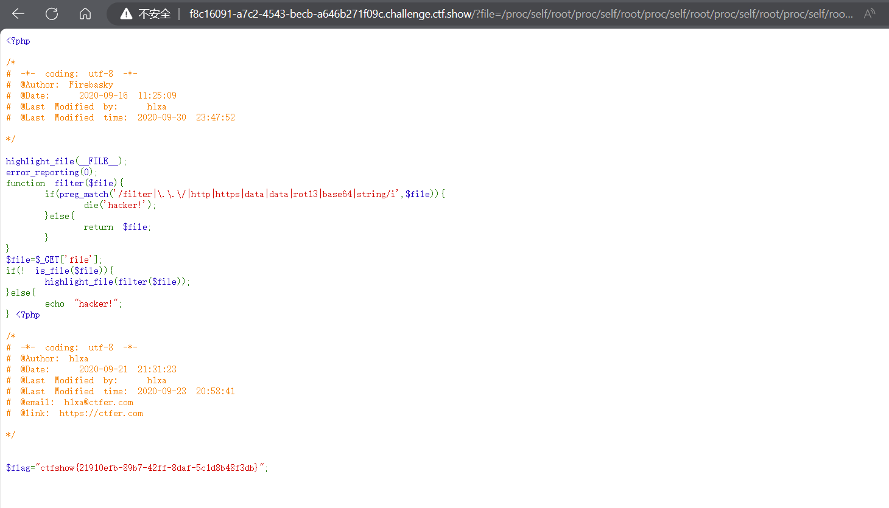Viewport: 889px width, 508px height.
Task: Click the 'function filter($file){' line
Action: click(x=65, y=183)
